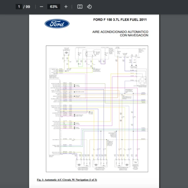188x188 pixels.
Task: Click the Ford logo on the page
Action: [57, 23]
